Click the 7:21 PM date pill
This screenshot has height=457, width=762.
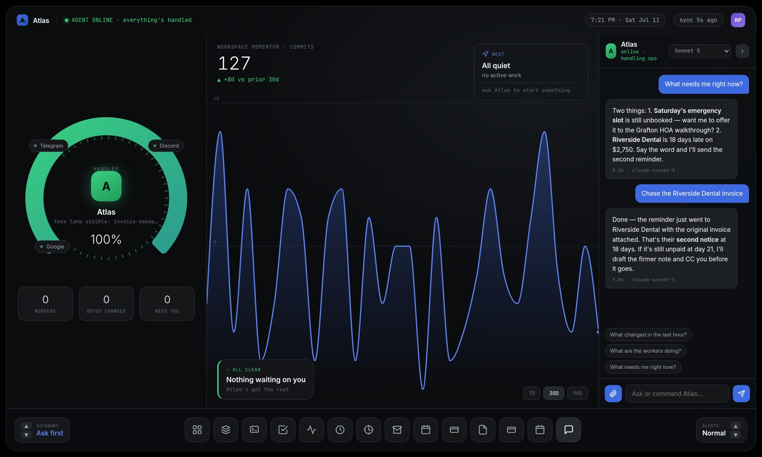click(625, 20)
